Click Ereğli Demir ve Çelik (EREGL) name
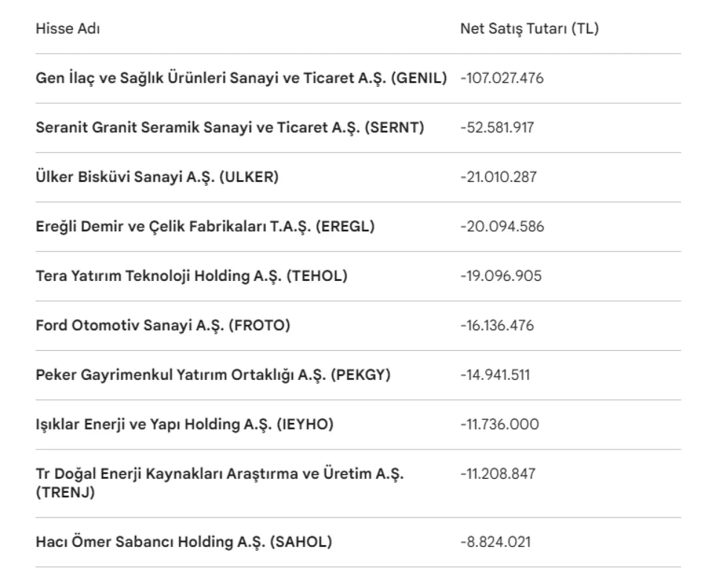This screenshot has width=712, height=588. pyautogui.click(x=205, y=226)
